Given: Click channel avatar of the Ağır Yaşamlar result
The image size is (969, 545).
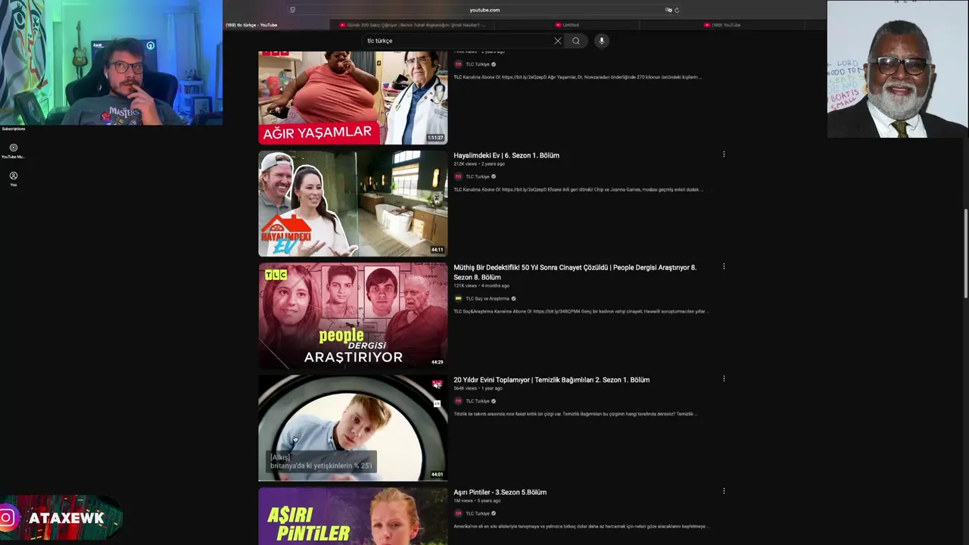Looking at the screenshot, I should [x=458, y=64].
